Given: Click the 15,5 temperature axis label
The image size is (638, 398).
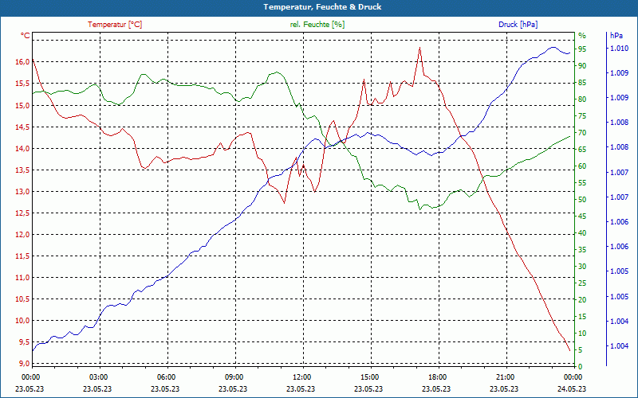Looking at the screenshot, I should (x=23, y=84).
